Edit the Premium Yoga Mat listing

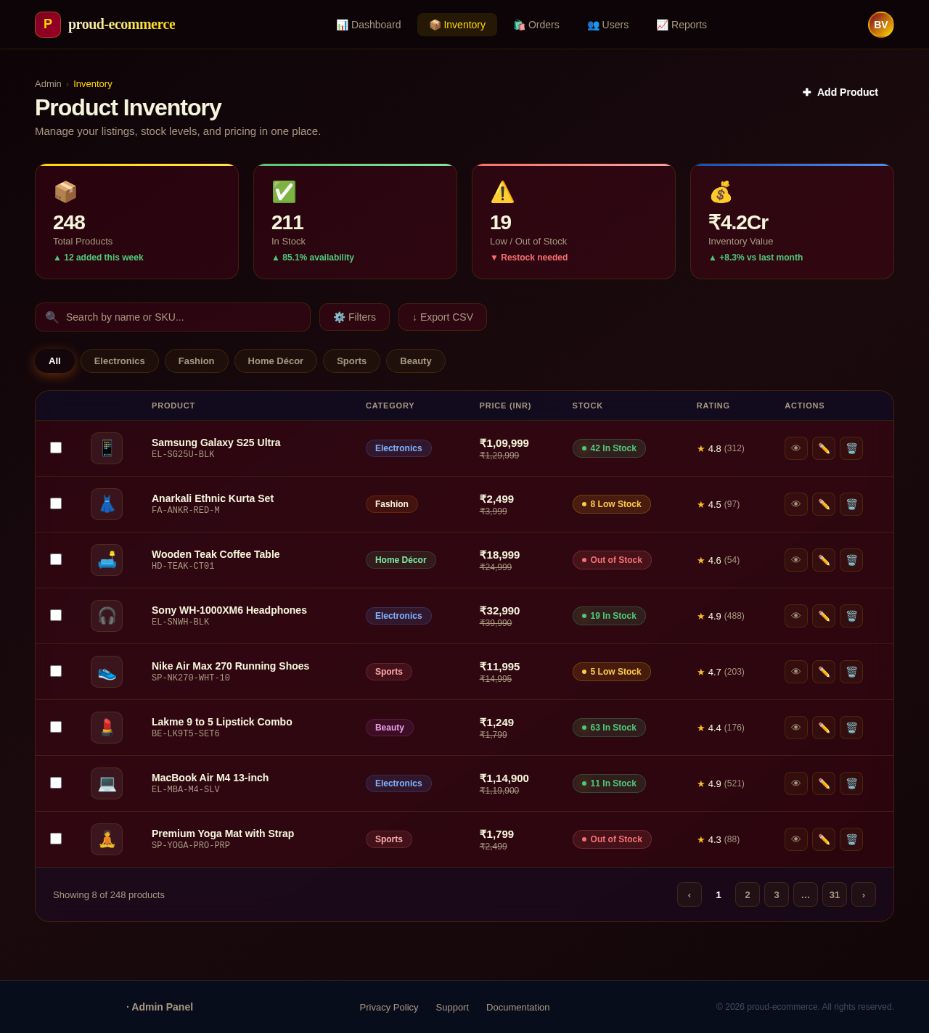(x=824, y=839)
